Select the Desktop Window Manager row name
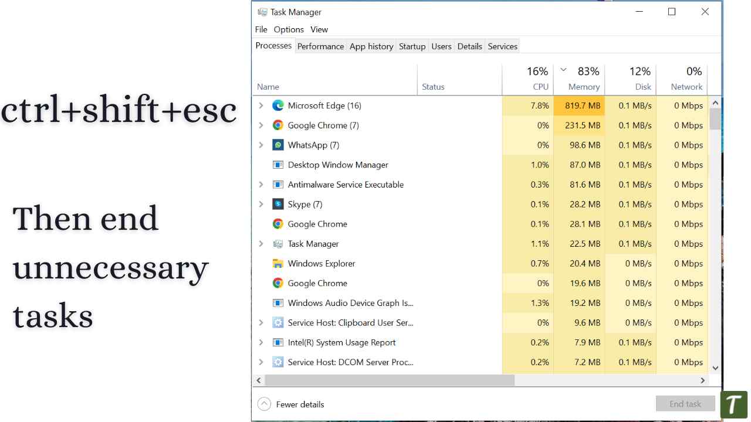 [338, 165]
